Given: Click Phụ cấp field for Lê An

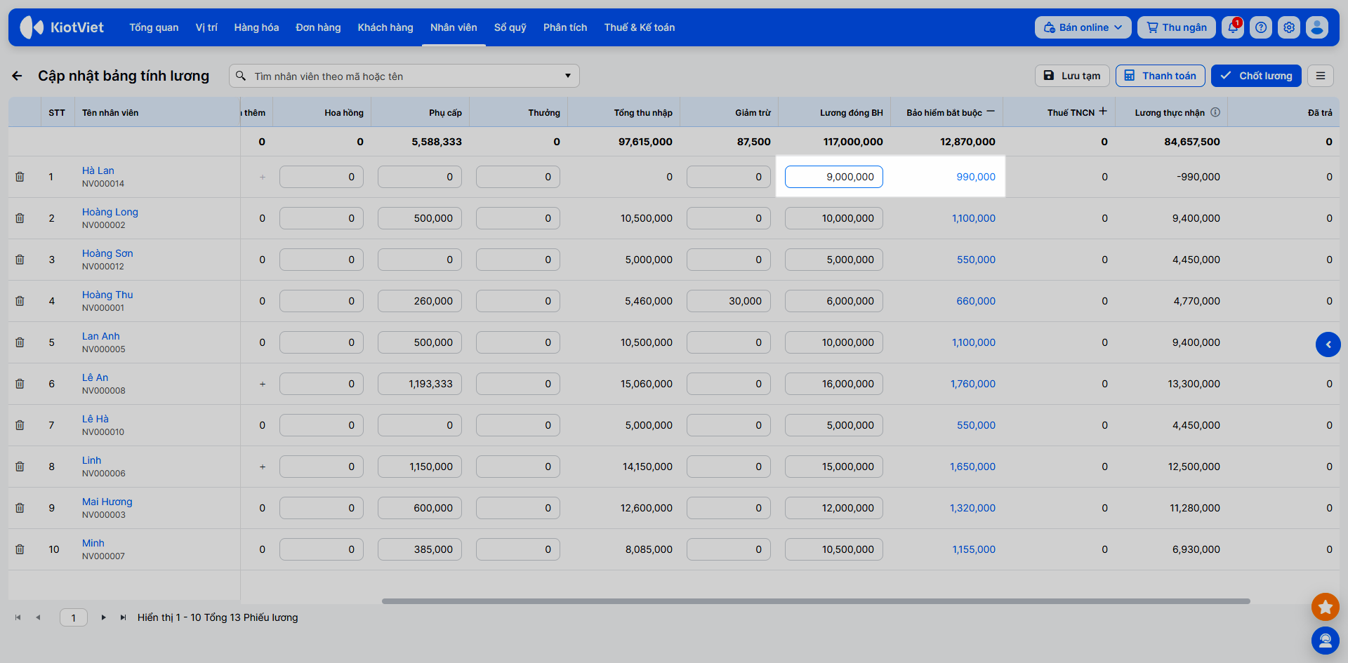Looking at the screenshot, I should click(x=420, y=384).
